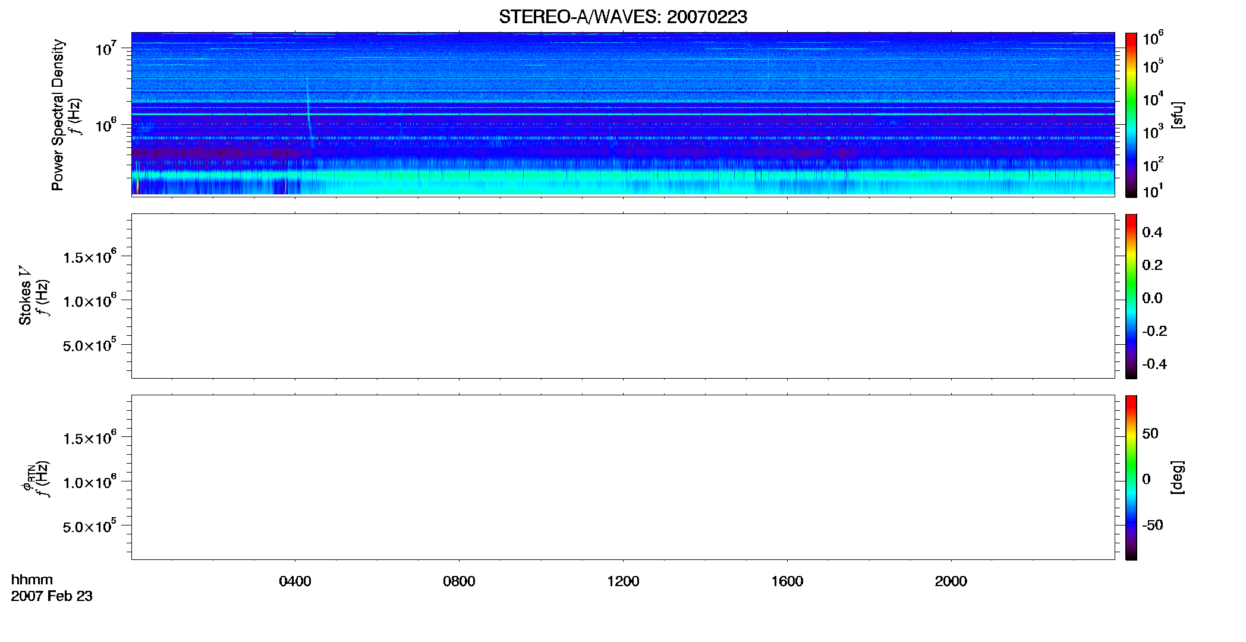The image size is (1246, 642).
Task: Click the "Stokes V" axis label
Action: click(25, 295)
